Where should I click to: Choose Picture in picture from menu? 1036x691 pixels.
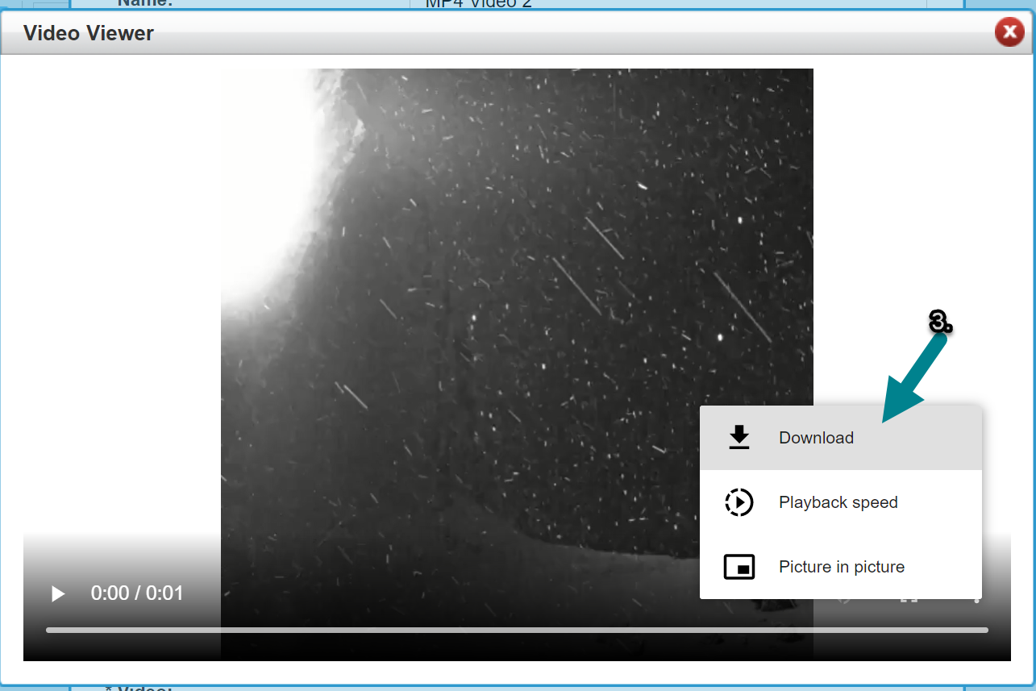click(x=841, y=567)
